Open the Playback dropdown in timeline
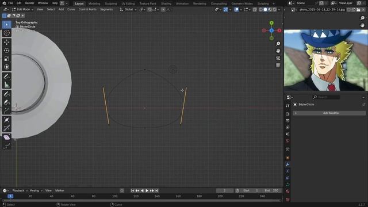 (20, 190)
